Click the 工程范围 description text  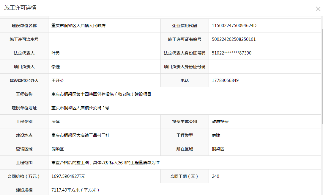pos(106,163)
